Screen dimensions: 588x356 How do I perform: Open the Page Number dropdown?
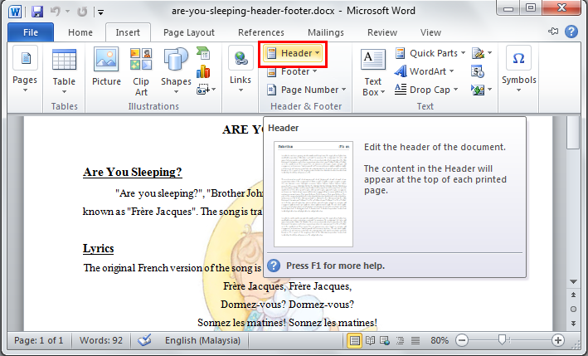click(306, 90)
